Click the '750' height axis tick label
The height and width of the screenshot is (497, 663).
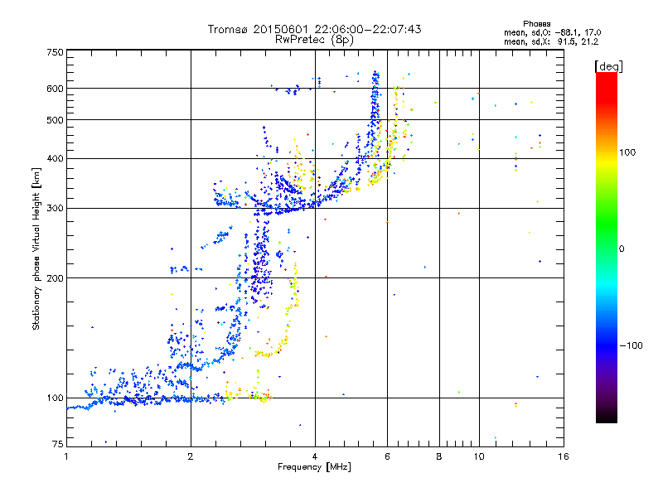point(55,52)
